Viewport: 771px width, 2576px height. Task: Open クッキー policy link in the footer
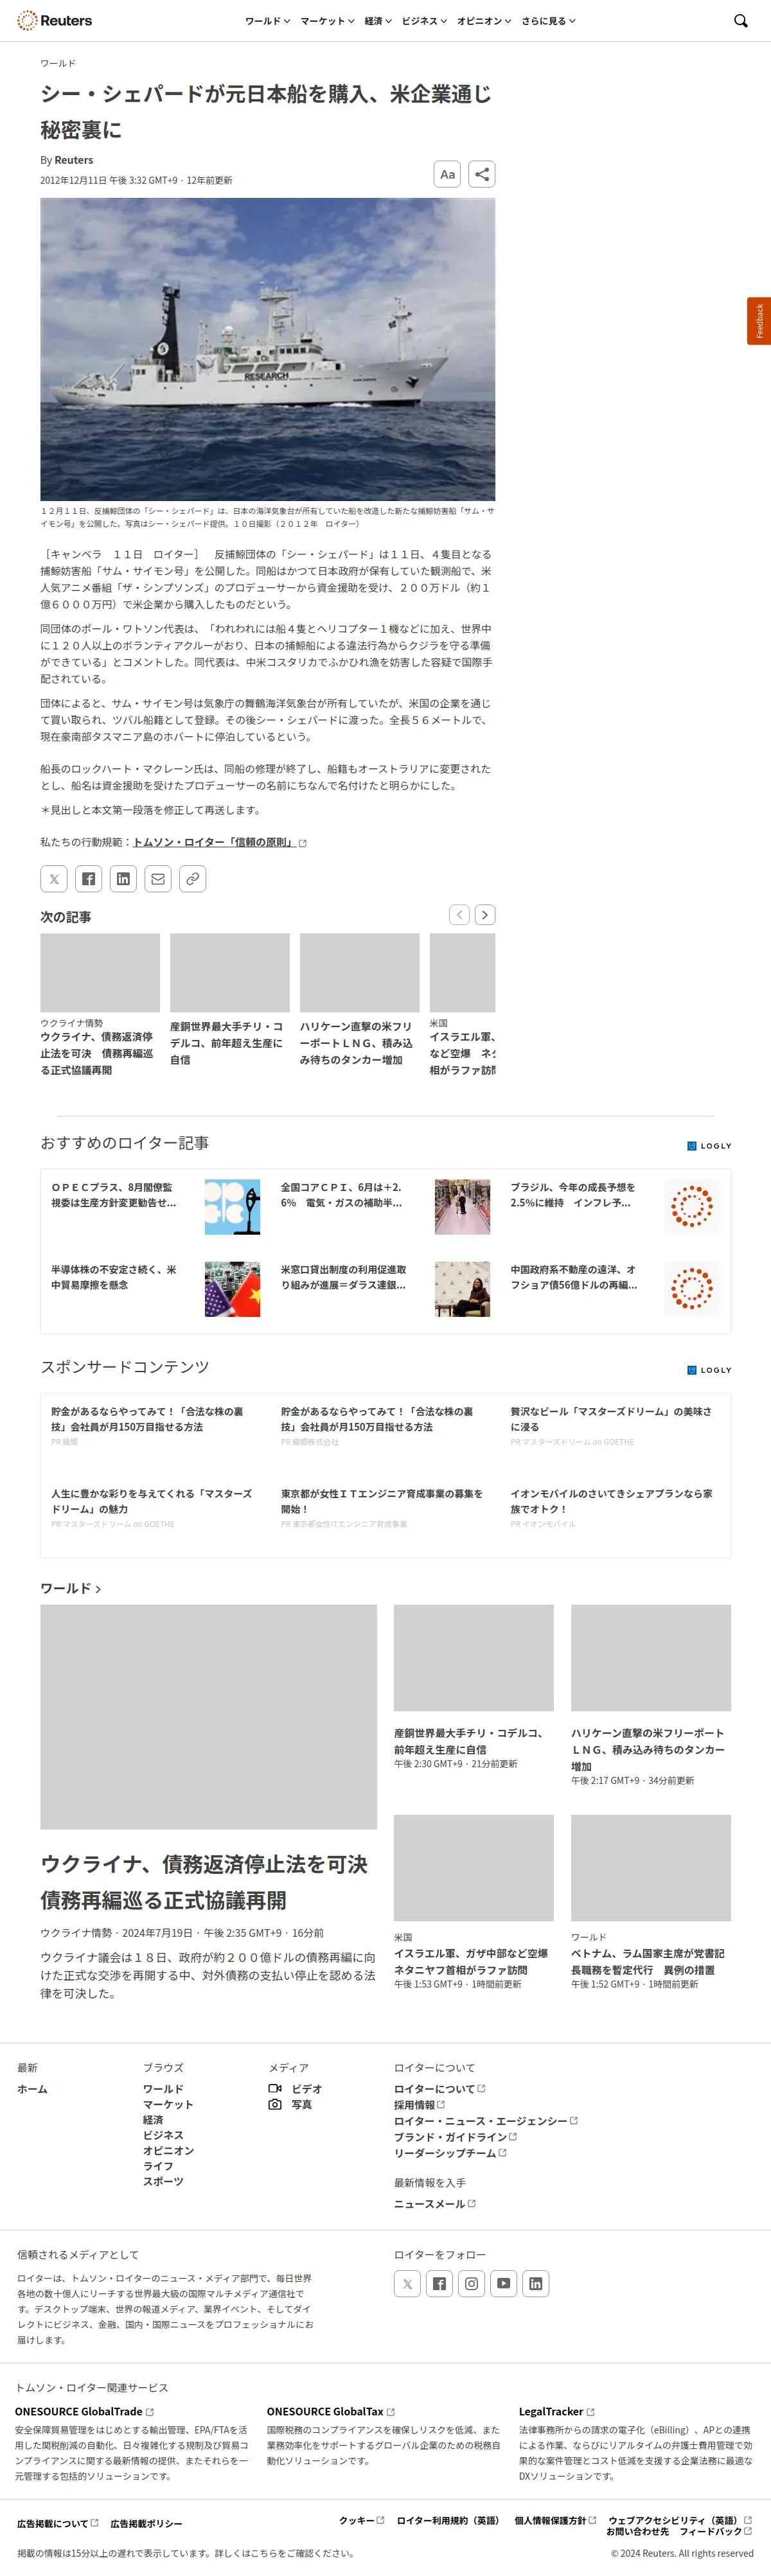pyautogui.click(x=361, y=2520)
